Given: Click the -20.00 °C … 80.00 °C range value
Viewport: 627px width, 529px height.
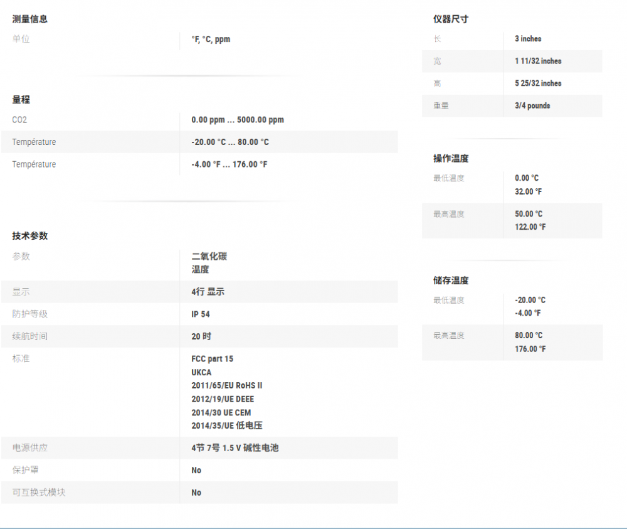Looking at the screenshot, I should tap(229, 142).
